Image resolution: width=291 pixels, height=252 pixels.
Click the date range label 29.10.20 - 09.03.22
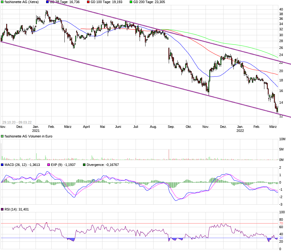17,122
